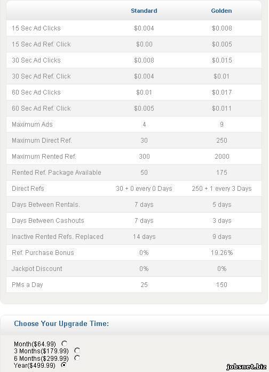Click the Jackpot Discount row label

(x=37, y=269)
